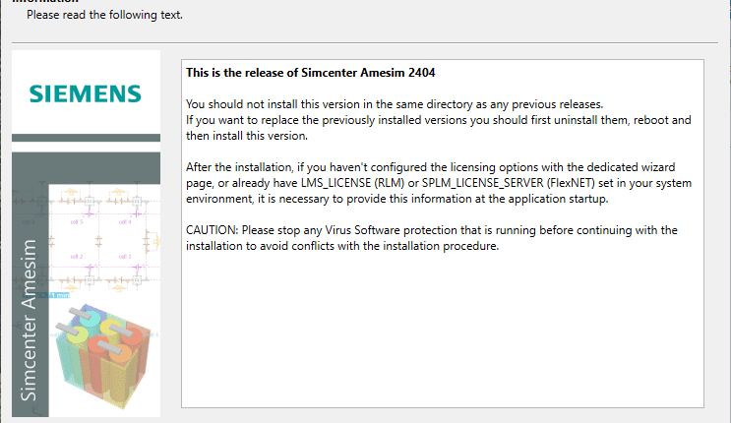Click the cell 1 label in schematic
Image resolution: width=731 pixels, height=423 pixels.
[125, 257]
